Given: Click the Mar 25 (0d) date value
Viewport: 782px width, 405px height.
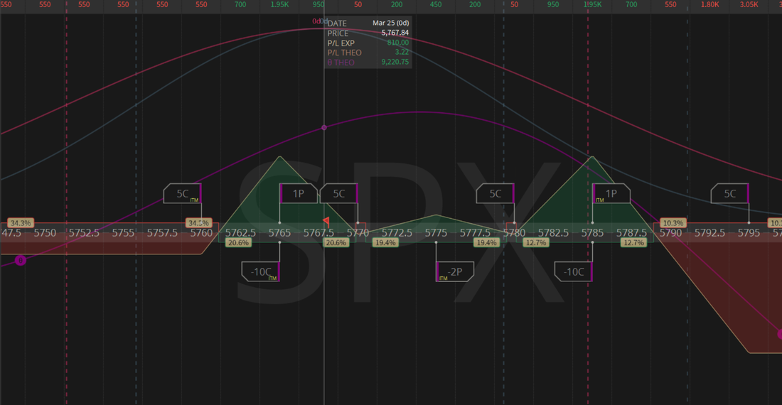Looking at the screenshot, I should pyautogui.click(x=390, y=23).
